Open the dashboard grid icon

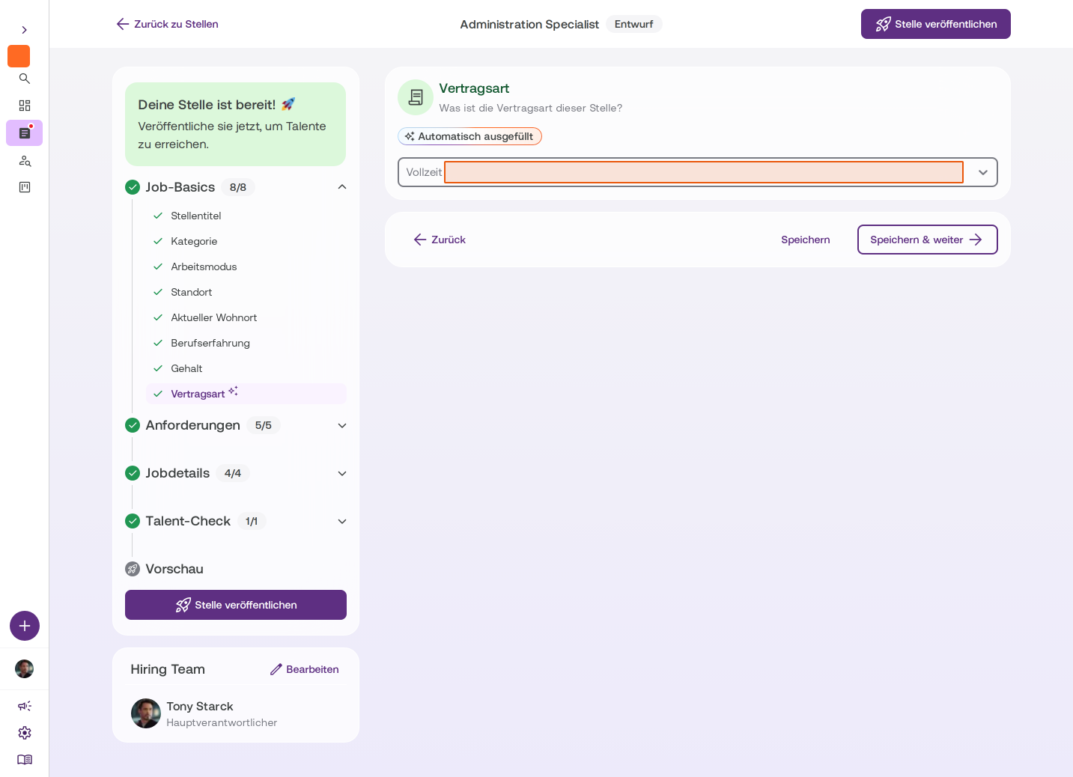[x=25, y=106]
